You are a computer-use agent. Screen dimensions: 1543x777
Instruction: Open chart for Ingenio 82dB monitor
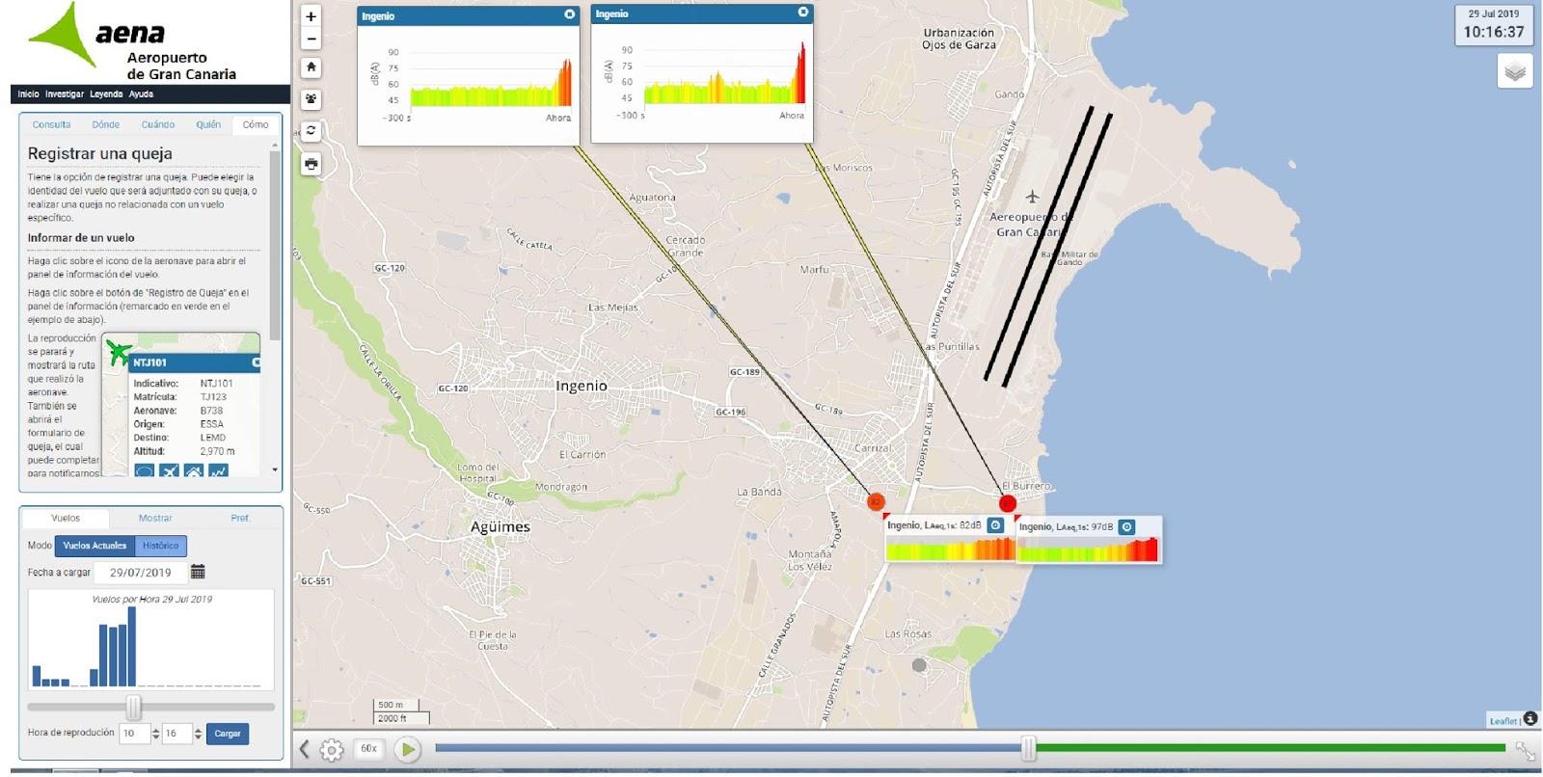[996, 525]
